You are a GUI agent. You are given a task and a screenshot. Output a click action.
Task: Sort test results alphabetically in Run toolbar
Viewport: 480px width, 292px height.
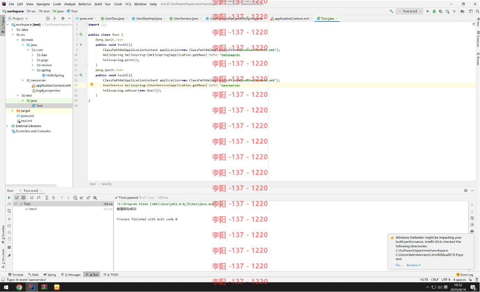pos(32,197)
